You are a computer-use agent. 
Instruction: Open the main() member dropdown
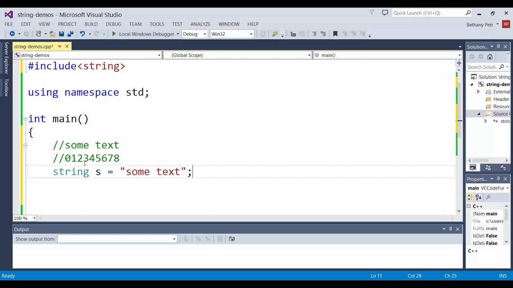[x=459, y=55]
